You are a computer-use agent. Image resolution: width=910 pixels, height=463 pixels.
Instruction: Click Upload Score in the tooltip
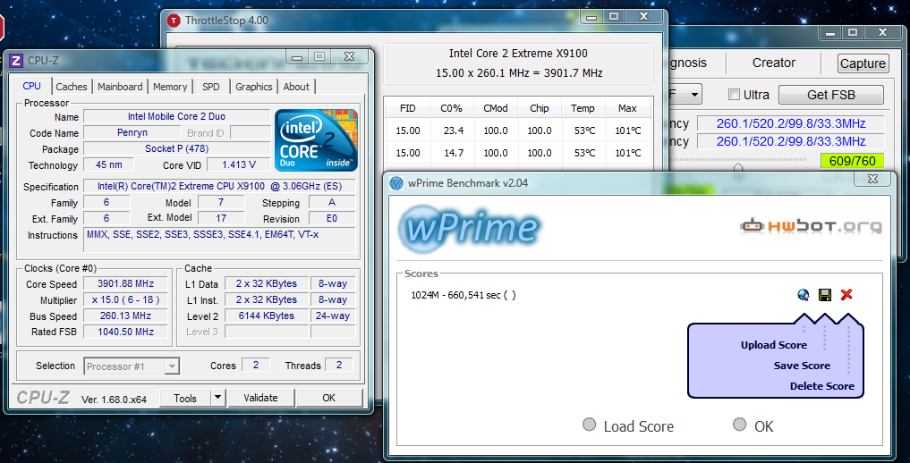[x=774, y=345]
